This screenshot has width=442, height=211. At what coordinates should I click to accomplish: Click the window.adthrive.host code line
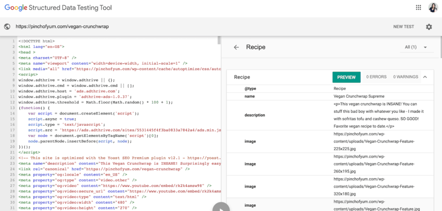tap(69, 91)
